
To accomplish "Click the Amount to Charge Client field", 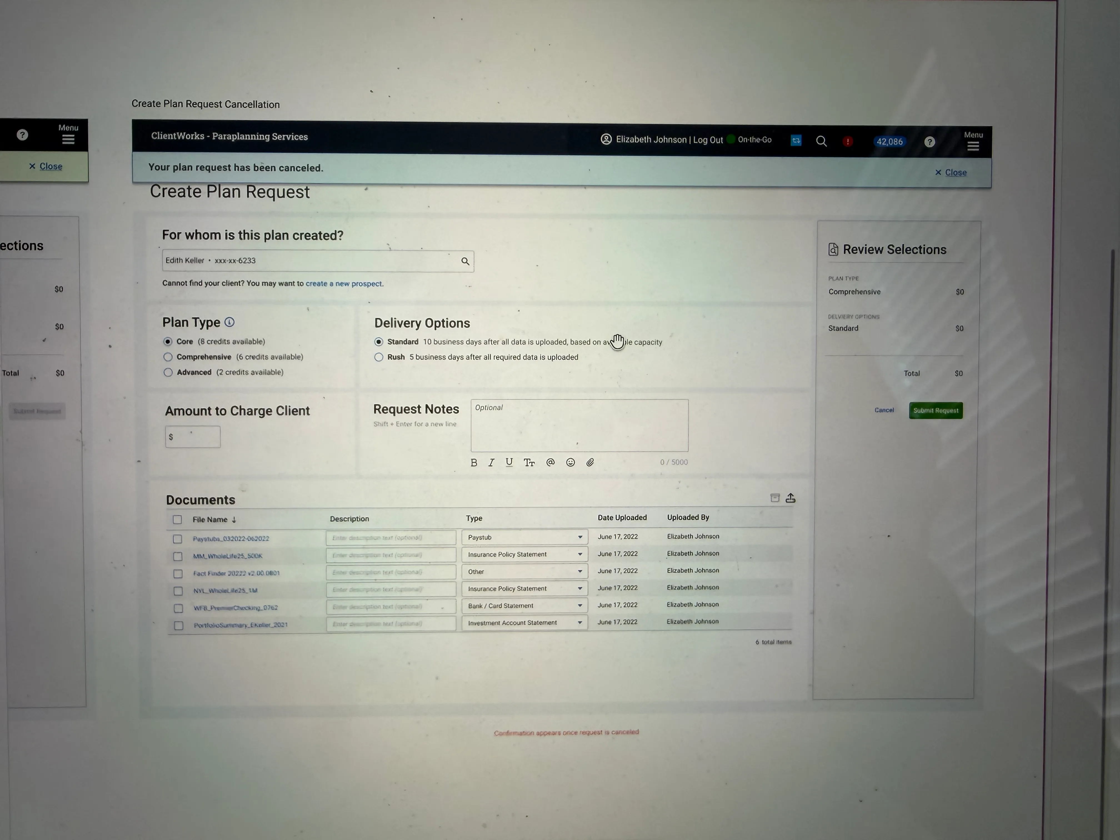I will (192, 437).
